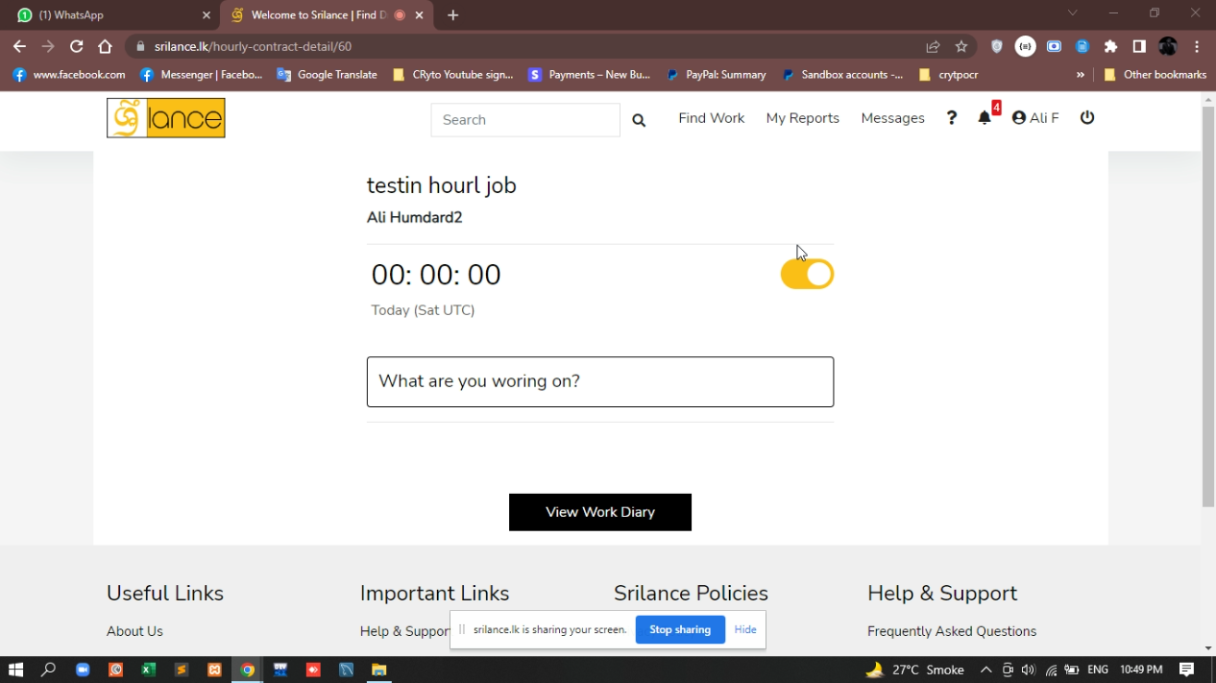Click the View Work Diary button
The image size is (1216, 683).
600,512
